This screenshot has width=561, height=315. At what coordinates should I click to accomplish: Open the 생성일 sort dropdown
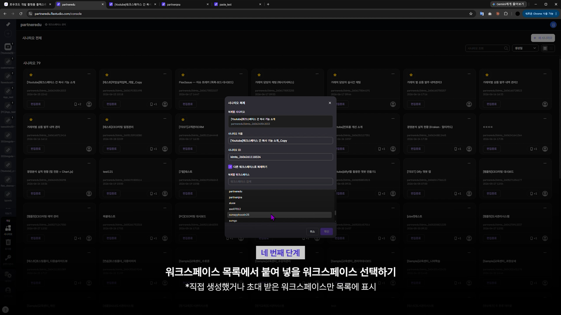(x=525, y=48)
